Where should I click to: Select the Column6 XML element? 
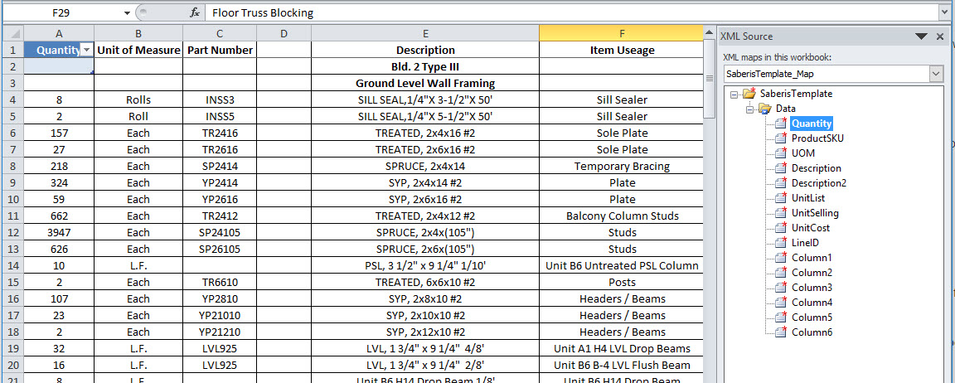click(811, 332)
